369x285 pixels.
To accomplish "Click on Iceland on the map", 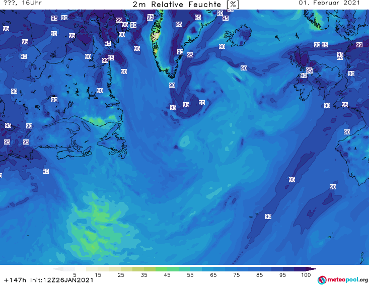I will tap(239, 36).
